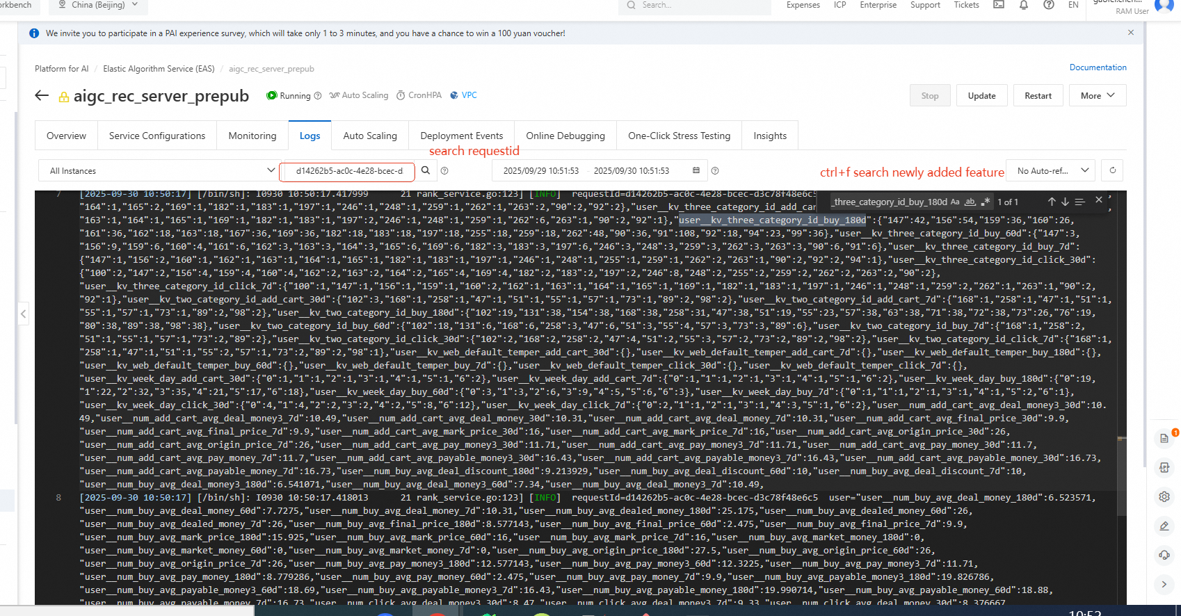Open the settings gear in right sidebar

[x=1164, y=496]
